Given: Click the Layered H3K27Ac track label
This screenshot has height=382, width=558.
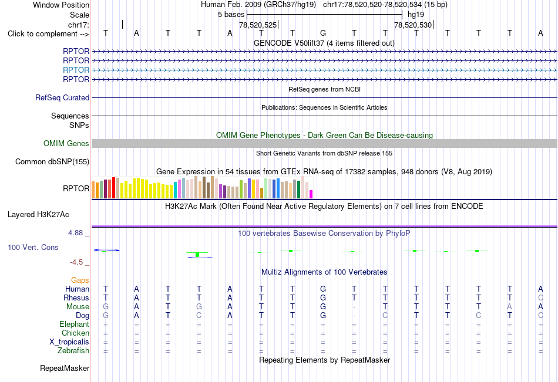Looking at the screenshot, I should pyautogui.click(x=38, y=215).
